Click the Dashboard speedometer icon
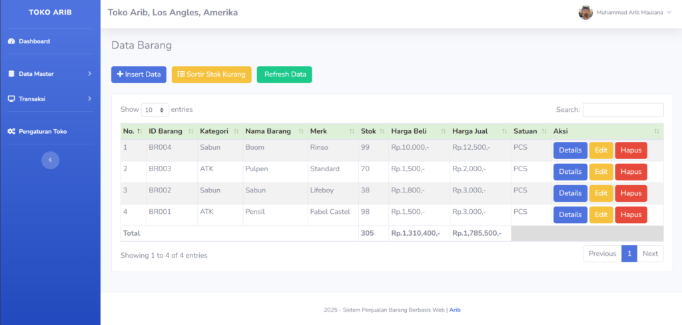This screenshot has width=682, height=325. (x=11, y=41)
